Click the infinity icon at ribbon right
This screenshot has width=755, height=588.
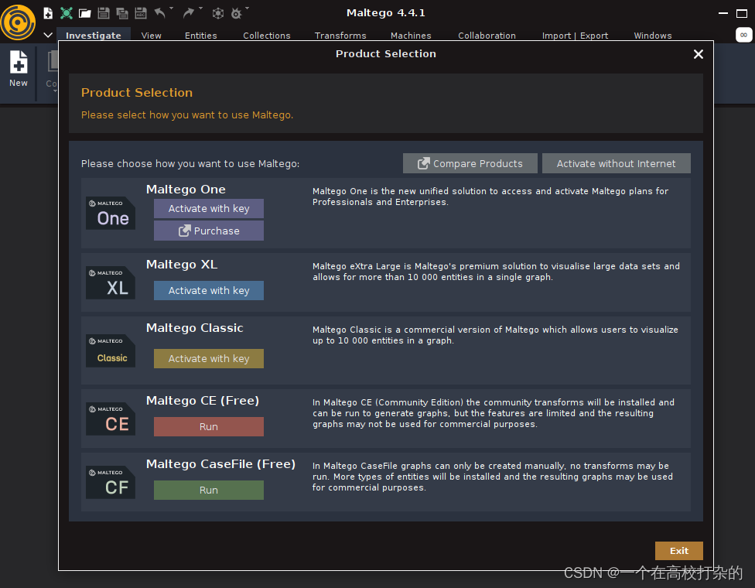pyautogui.click(x=744, y=35)
